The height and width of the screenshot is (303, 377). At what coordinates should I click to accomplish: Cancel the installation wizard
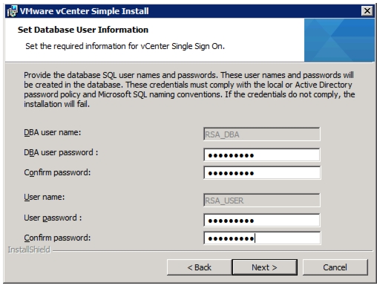pyautogui.click(x=335, y=267)
